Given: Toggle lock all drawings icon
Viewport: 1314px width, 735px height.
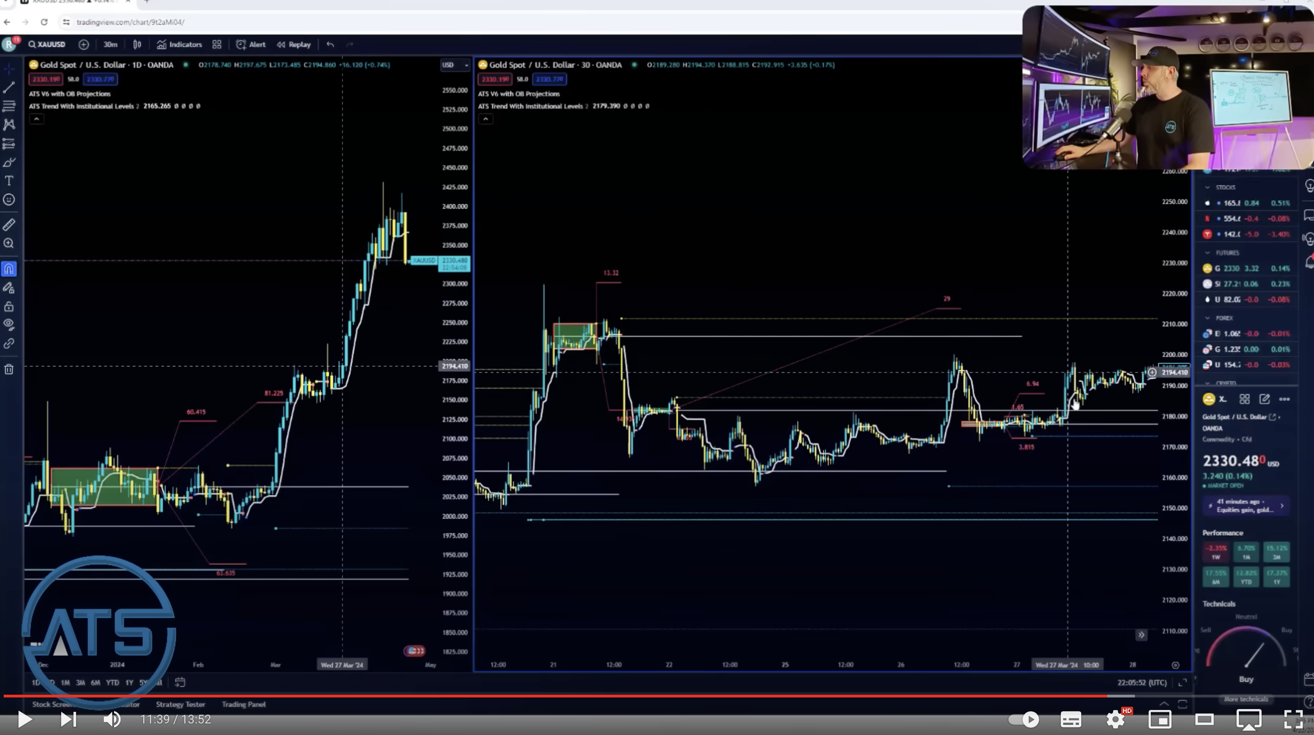Looking at the screenshot, I should (9, 306).
